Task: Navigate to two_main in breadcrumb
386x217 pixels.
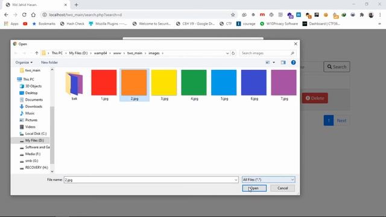Action: [134, 53]
